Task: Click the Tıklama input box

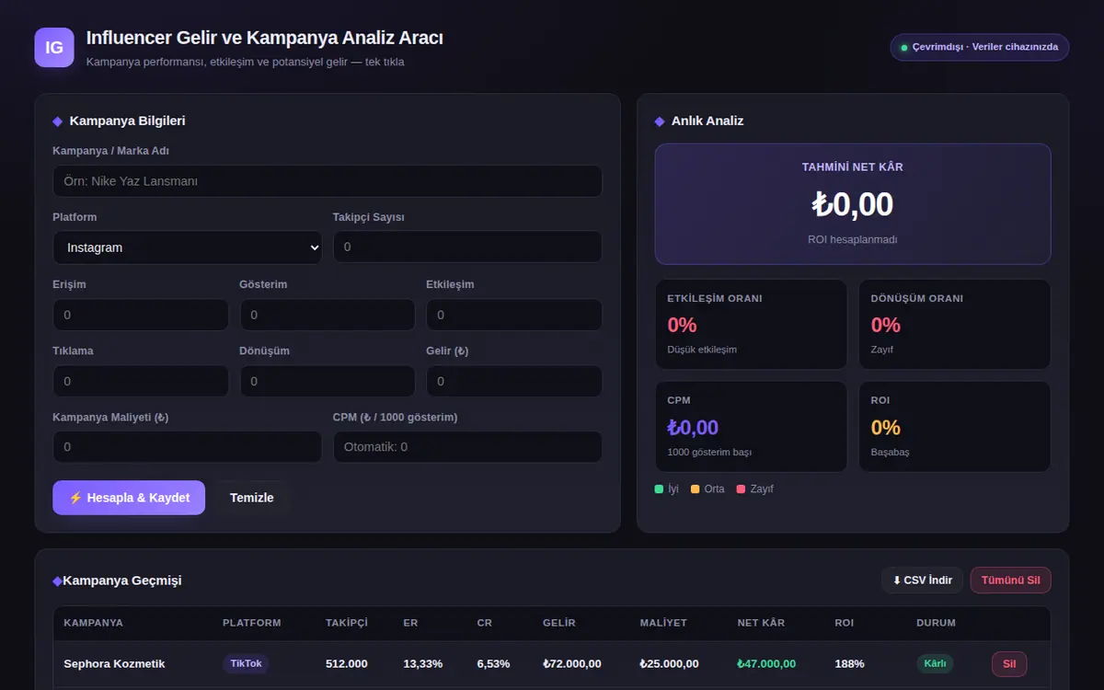Action: click(x=141, y=381)
